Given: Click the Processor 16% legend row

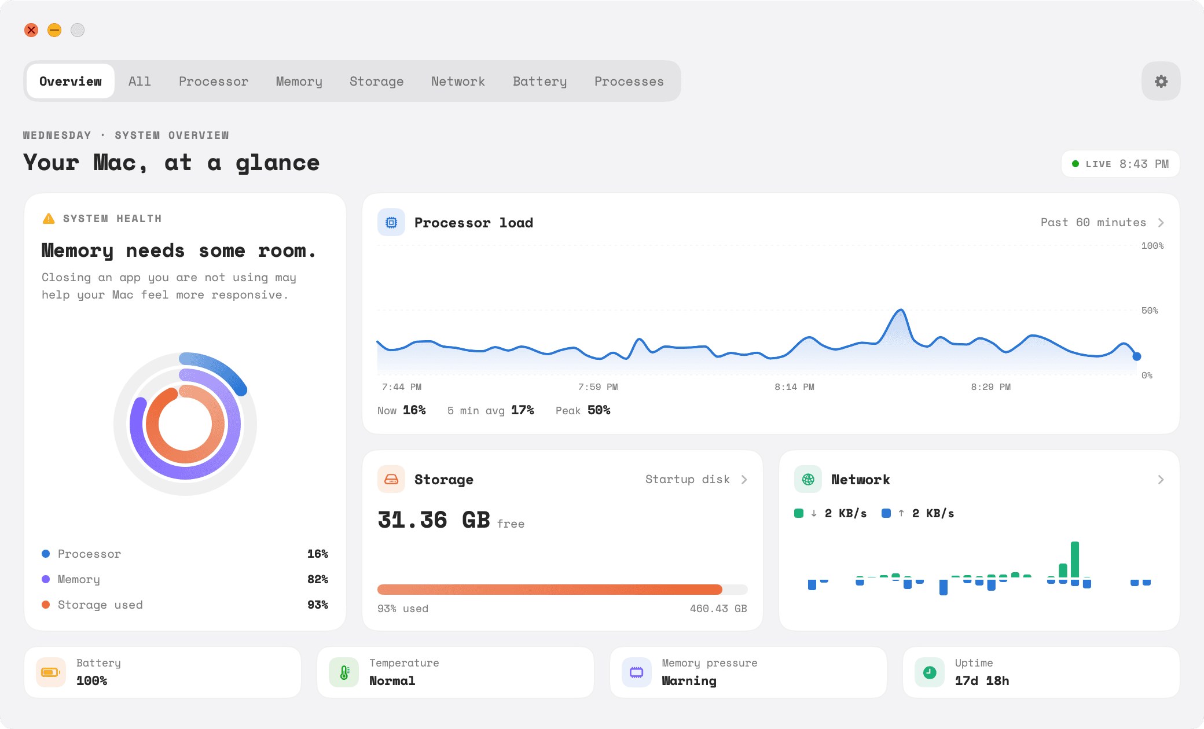Looking at the screenshot, I should tap(185, 554).
